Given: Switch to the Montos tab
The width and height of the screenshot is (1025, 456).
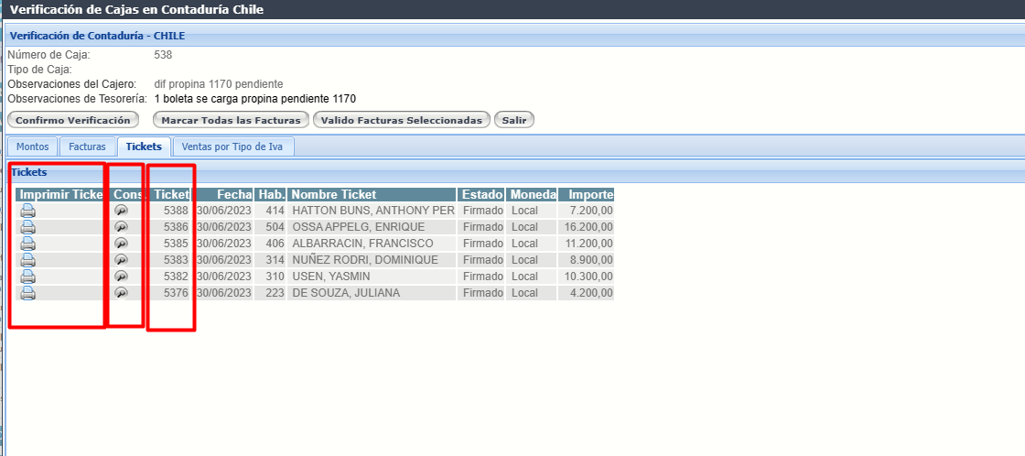Looking at the screenshot, I should [x=33, y=147].
